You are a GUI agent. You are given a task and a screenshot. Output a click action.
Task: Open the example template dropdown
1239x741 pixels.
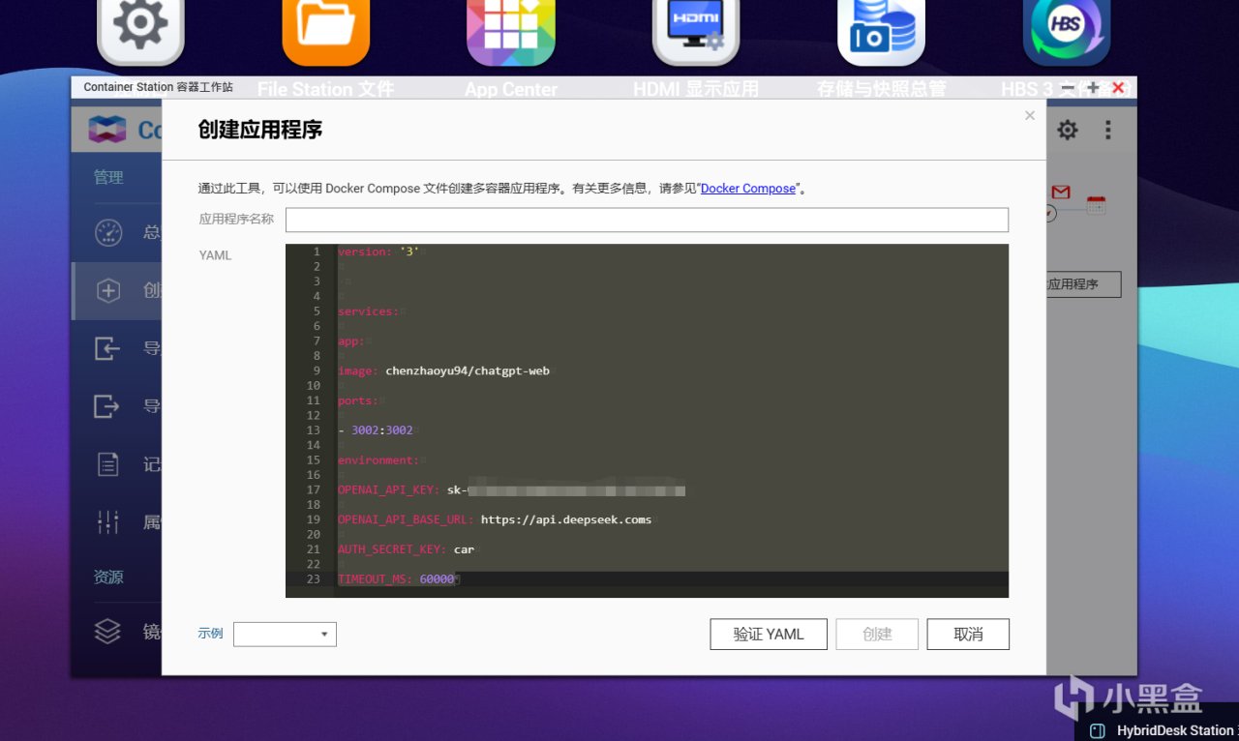coord(285,634)
